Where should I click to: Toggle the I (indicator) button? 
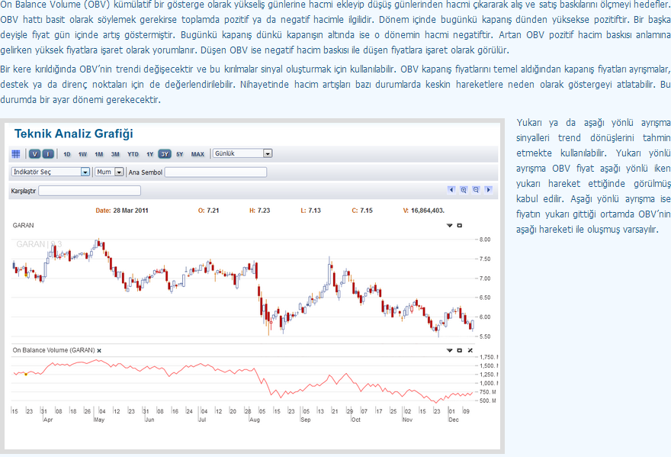pos(48,154)
